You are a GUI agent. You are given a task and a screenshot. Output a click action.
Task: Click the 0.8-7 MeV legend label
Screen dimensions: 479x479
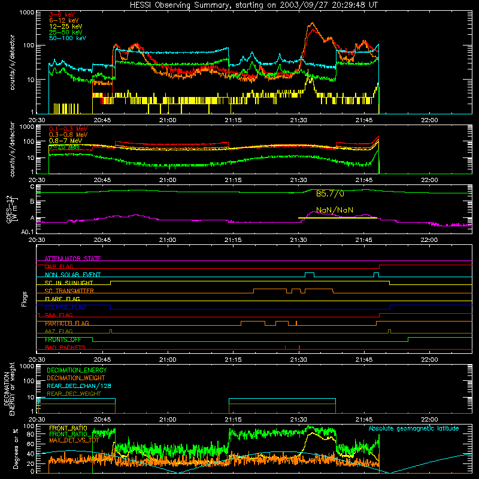(x=66, y=141)
